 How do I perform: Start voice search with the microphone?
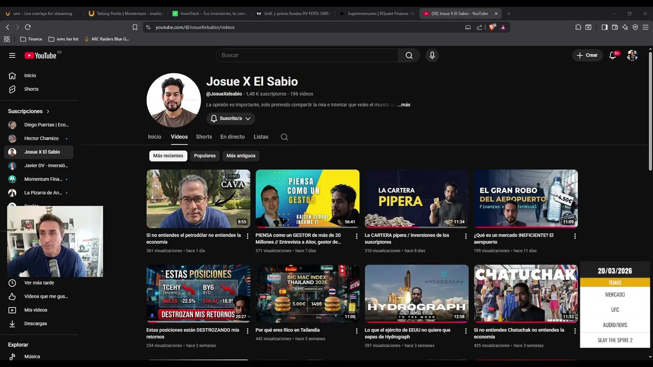pos(432,55)
